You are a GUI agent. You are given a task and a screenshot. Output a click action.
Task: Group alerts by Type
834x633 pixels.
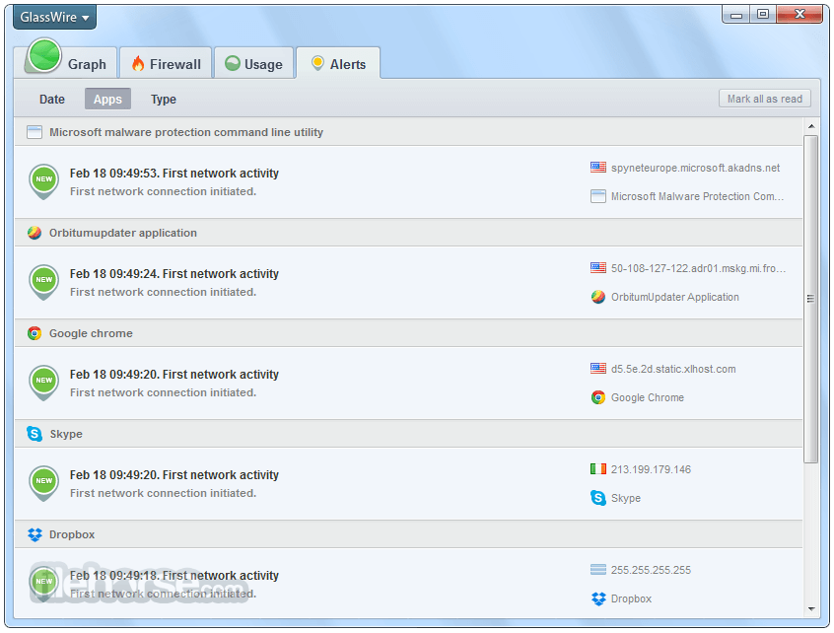(164, 100)
